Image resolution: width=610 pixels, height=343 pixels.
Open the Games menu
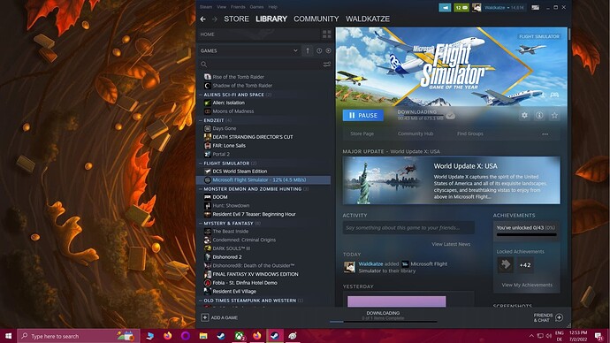pos(256,7)
